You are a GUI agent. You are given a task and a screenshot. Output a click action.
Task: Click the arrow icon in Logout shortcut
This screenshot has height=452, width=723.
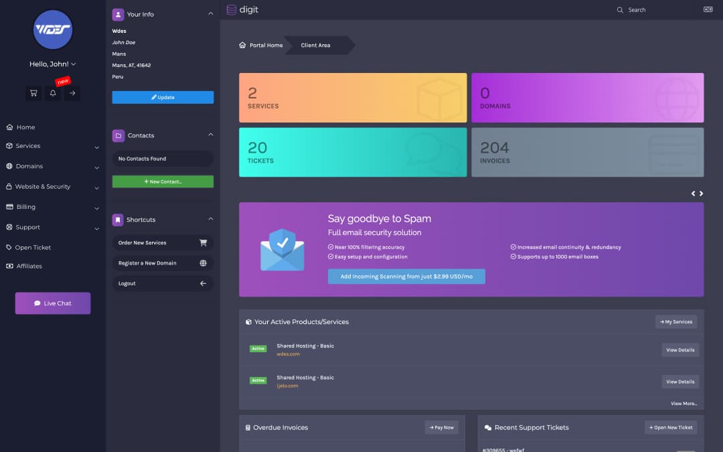(x=203, y=283)
